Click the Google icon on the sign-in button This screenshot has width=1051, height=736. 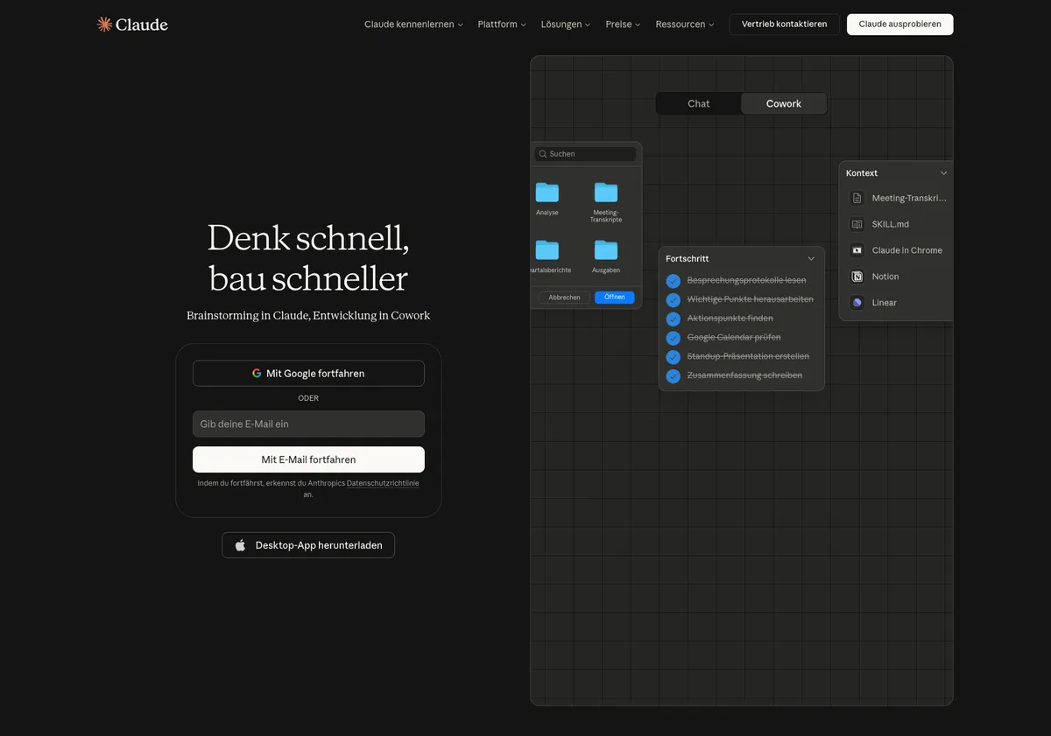256,373
